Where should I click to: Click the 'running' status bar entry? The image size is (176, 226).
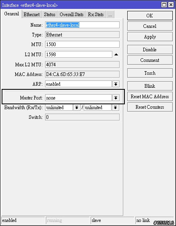pyautogui.click(x=68, y=220)
